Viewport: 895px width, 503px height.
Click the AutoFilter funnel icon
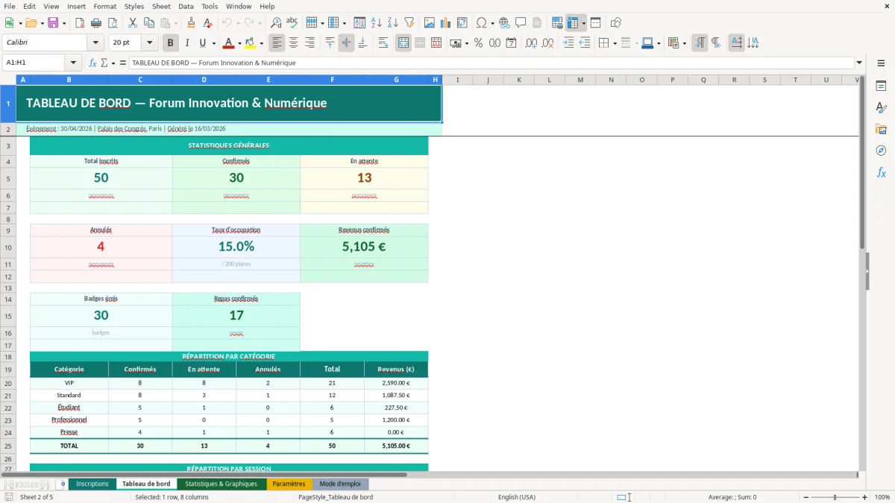[x=409, y=23]
